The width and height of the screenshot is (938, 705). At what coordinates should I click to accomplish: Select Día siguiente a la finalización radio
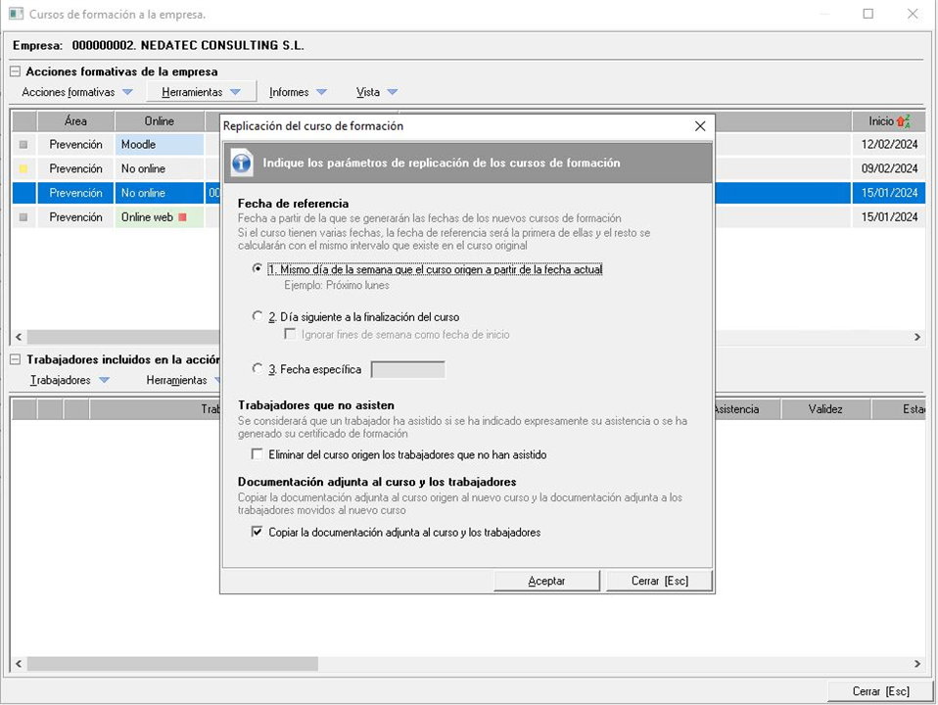tap(258, 317)
